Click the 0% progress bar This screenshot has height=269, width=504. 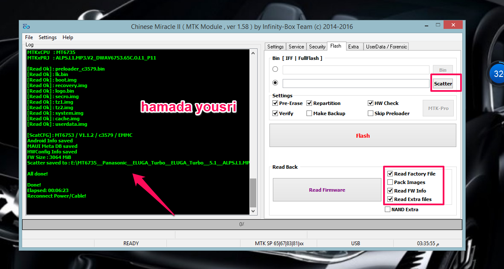tap(242, 224)
